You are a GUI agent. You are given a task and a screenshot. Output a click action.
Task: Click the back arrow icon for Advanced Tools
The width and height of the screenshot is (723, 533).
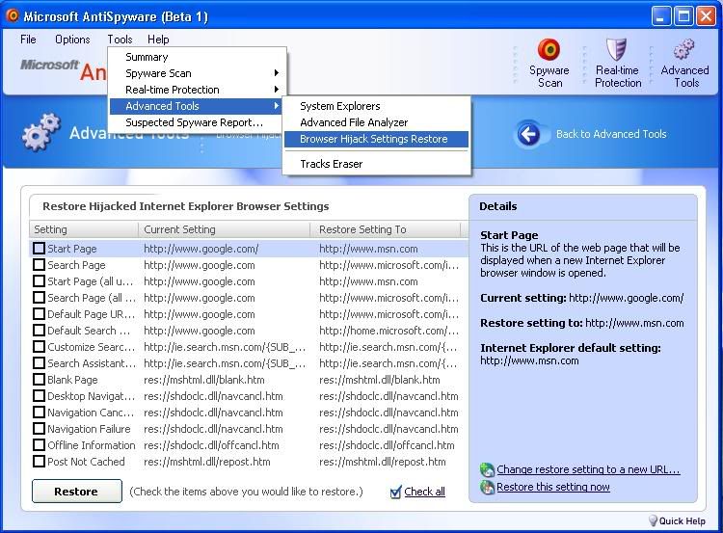click(x=528, y=134)
